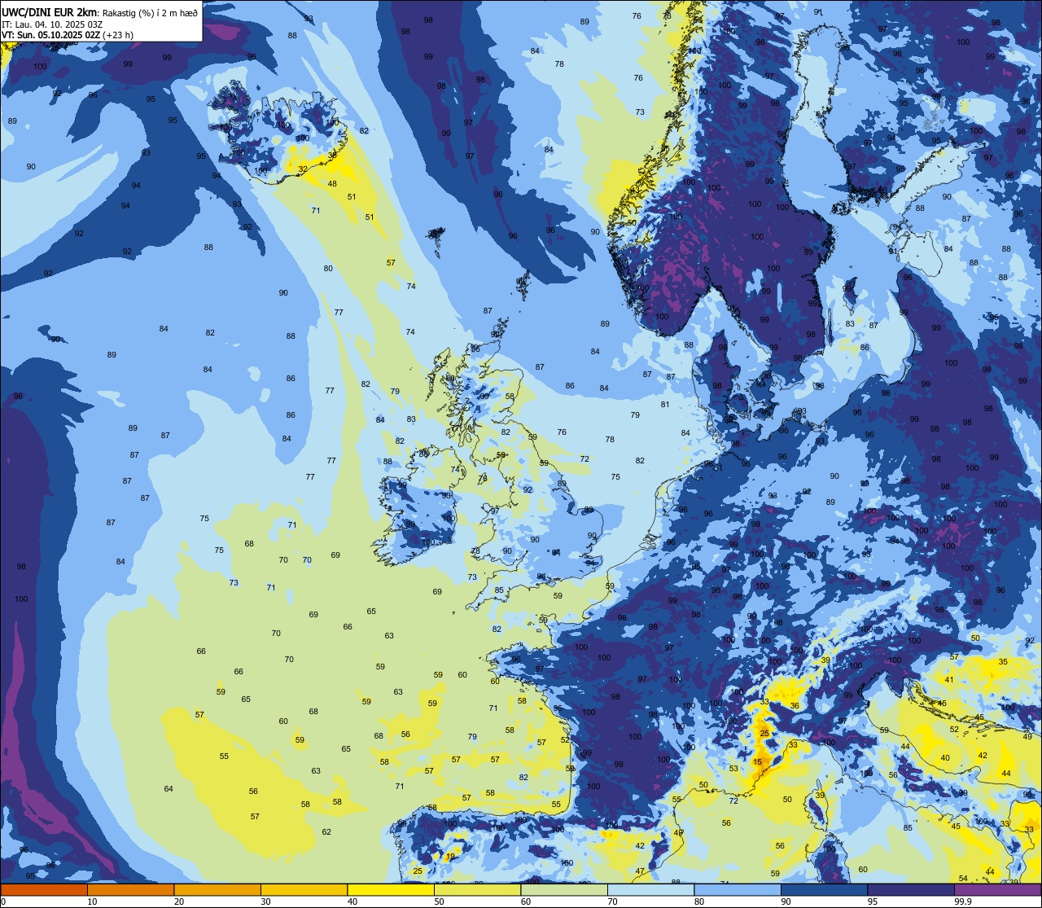Click the '(+23 h)' forecast offset text

tap(118, 35)
